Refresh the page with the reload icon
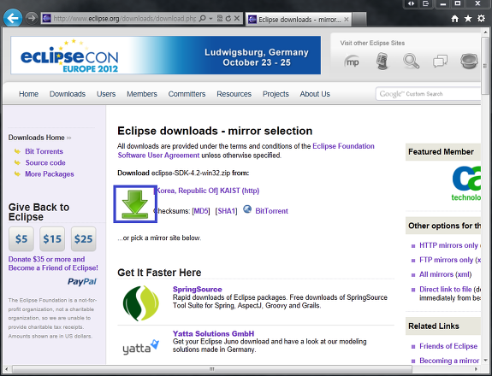492x376 pixels. [228, 19]
